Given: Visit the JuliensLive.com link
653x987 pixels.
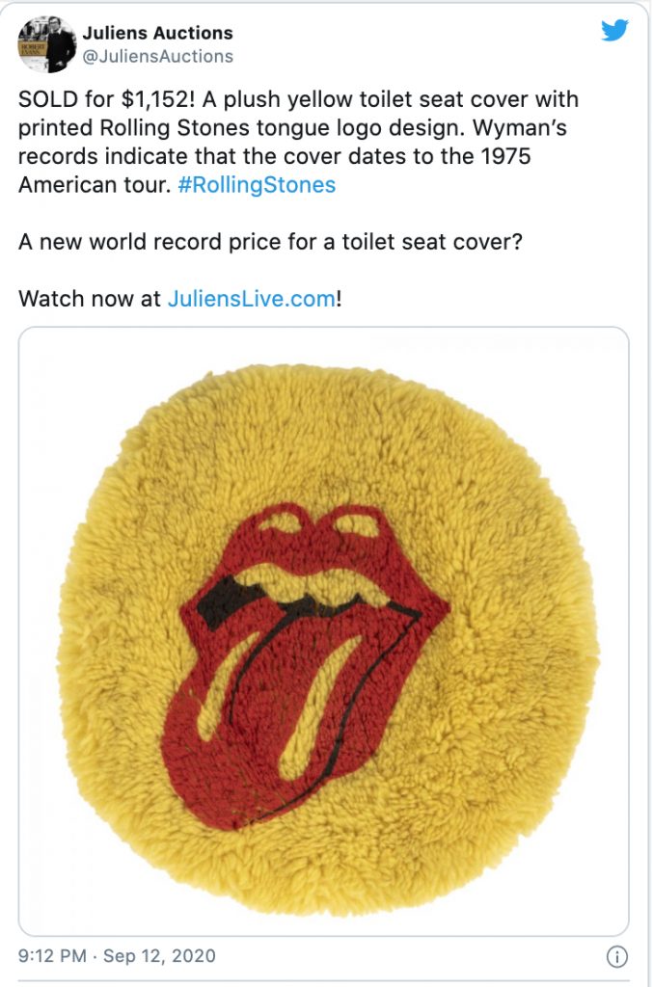Looking at the screenshot, I should pyautogui.click(x=253, y=298).
